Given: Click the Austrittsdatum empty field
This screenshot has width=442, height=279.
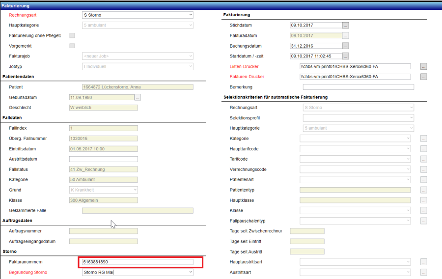Looking at the screenshot, I should coord(103,159).
